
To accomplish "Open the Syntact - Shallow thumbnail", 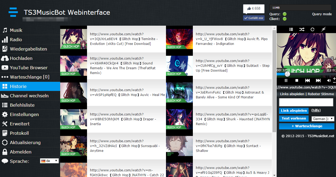I will coord(179,146).
